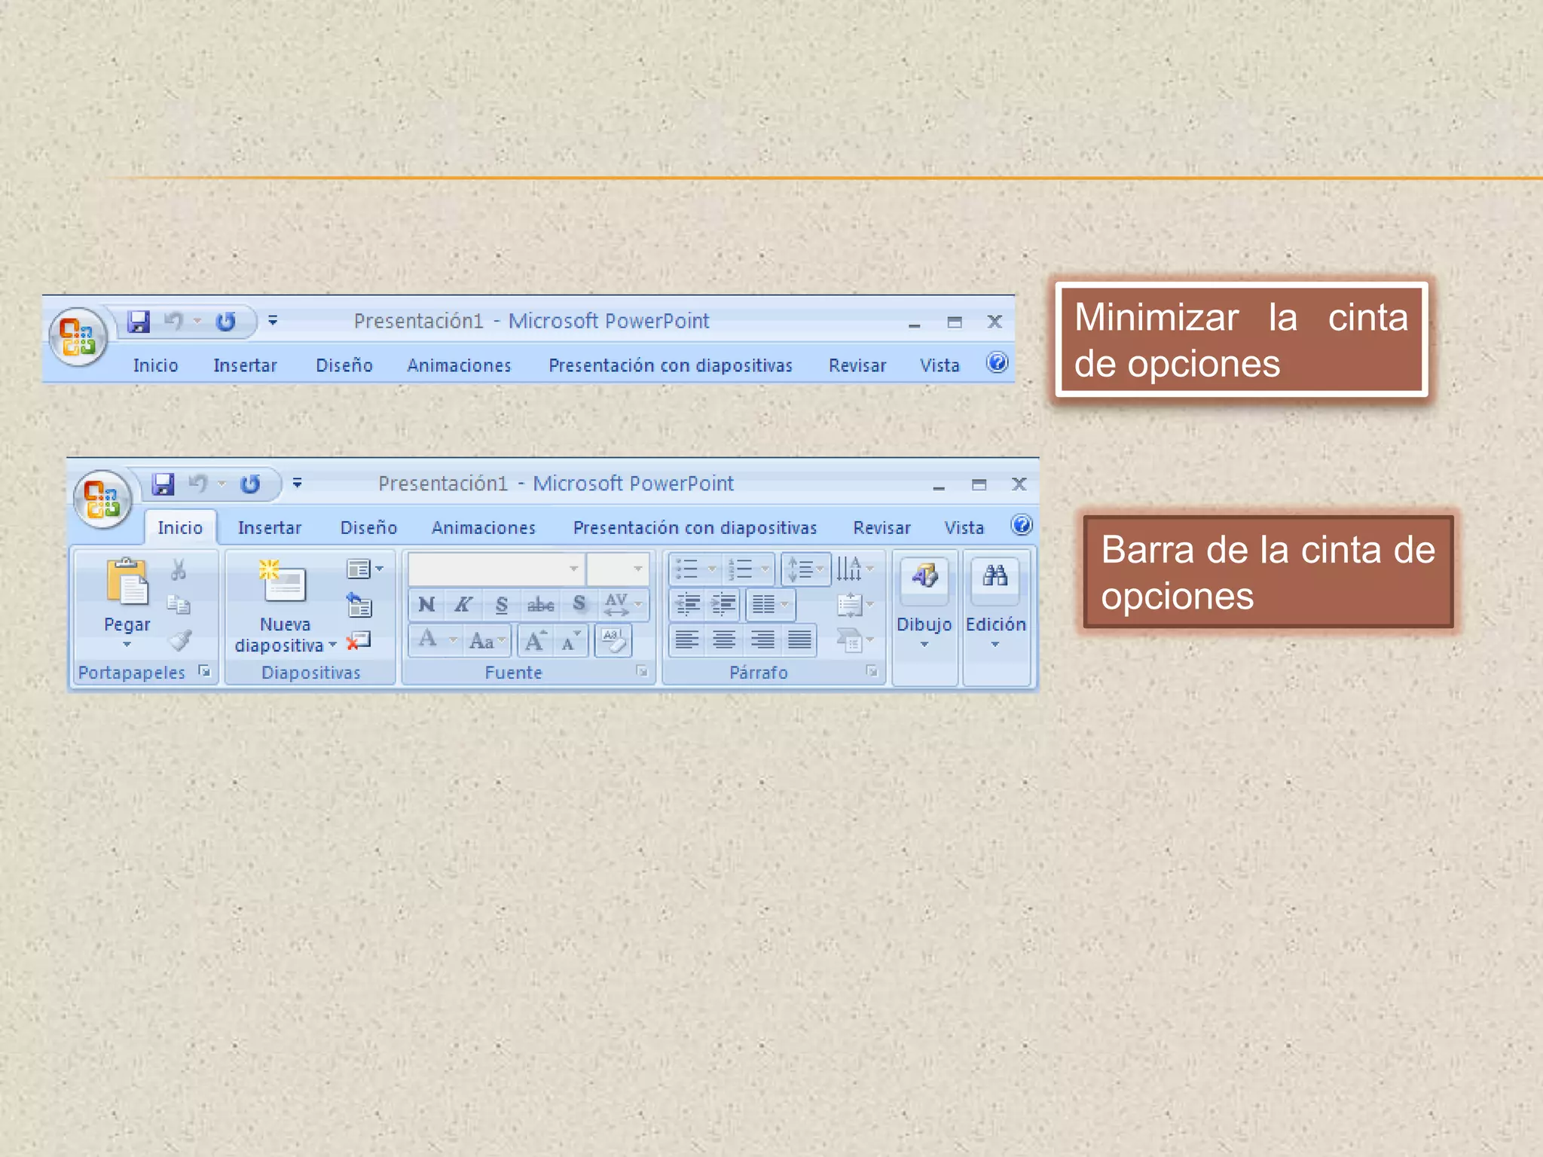
Task: Click save icon in upper quick access toolbar
Action: pyautogui.click(x=138, y=322)
